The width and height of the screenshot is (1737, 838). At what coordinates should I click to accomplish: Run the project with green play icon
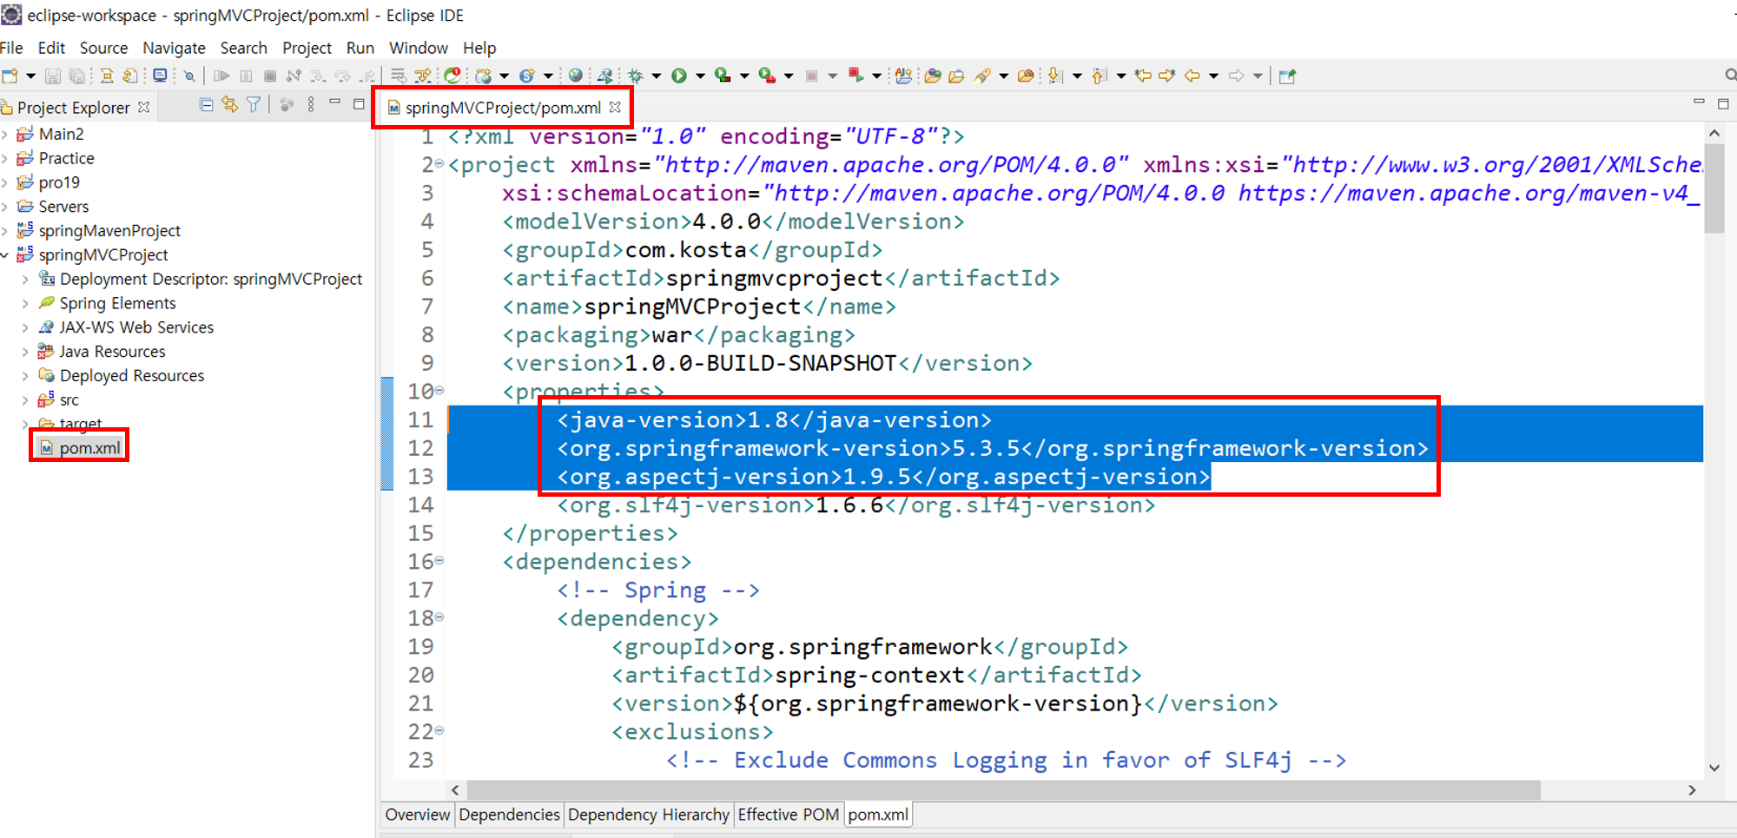pyautogui.click(x=679, y=76)
